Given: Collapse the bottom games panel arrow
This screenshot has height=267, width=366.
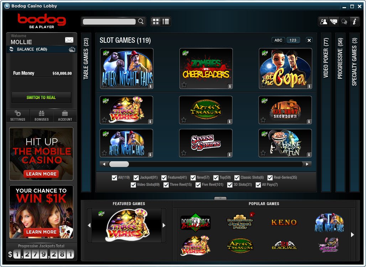Looking at the screenshot, I should (x=220, y=198).
